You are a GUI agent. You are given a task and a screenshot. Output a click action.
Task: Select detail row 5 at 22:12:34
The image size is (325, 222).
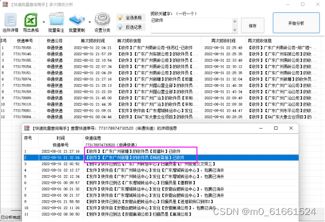tap(160, 176)
